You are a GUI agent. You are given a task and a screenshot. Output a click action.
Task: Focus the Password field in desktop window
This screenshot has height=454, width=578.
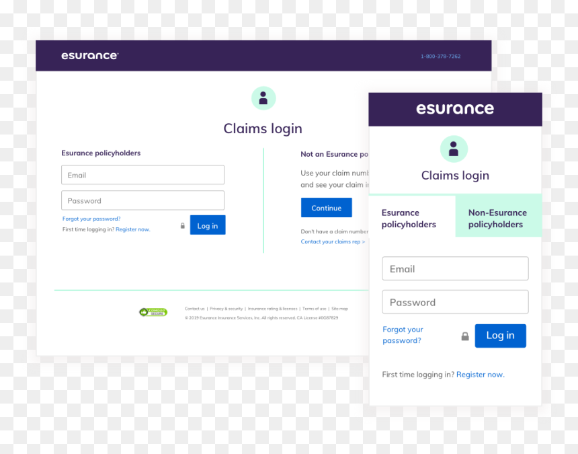pyautogui.click(x=142, y=200)
